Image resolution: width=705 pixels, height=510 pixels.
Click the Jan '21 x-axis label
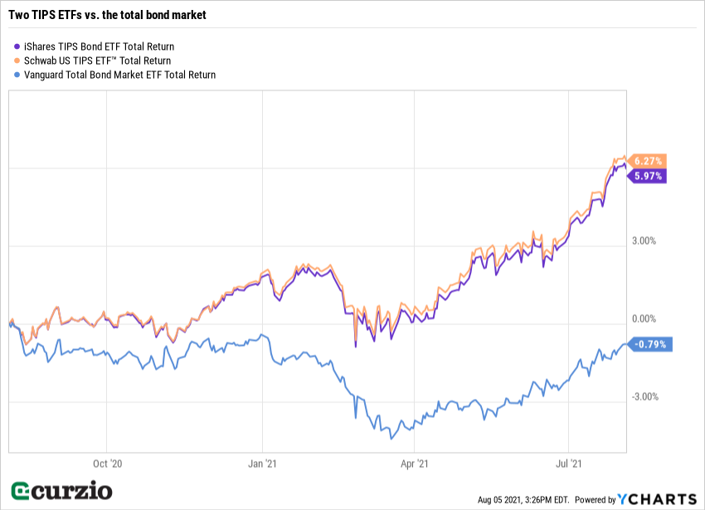click(x=262, y=465)
